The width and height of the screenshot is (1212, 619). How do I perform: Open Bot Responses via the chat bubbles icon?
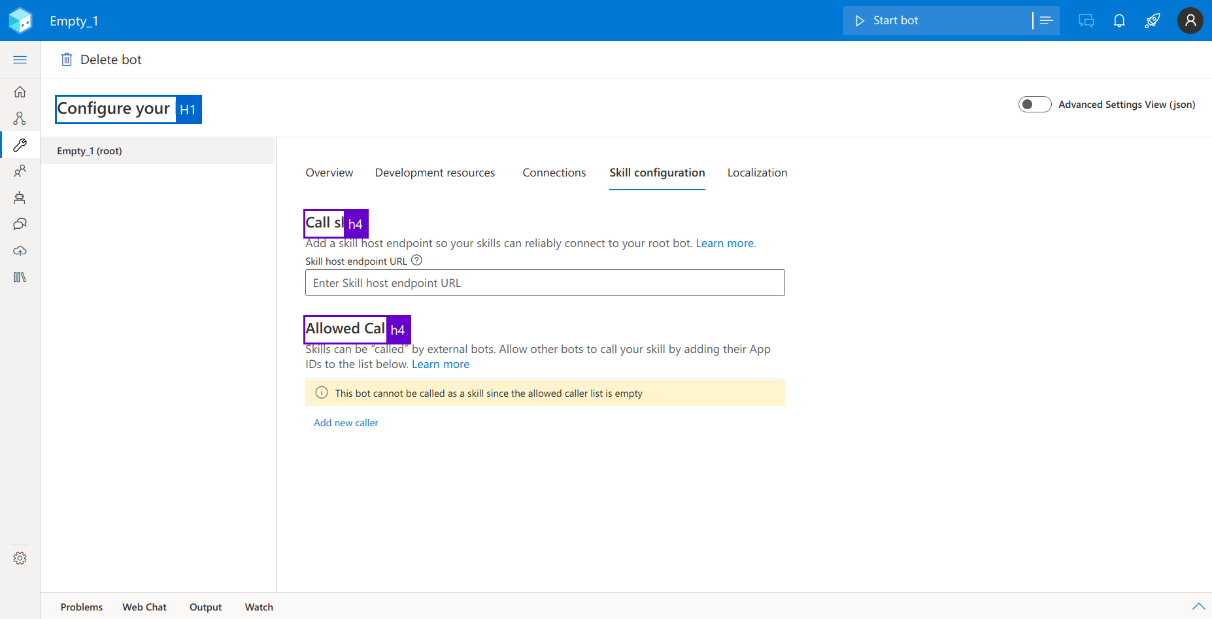(x=20, y=224)
